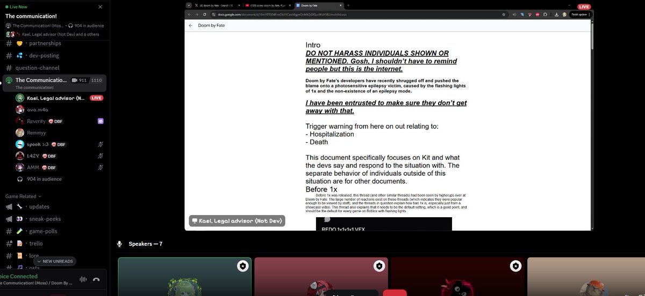The height and width of the screenshot is (296, 645).
Task: Open browser tab search dropdown in stream
Action: click(189, 5)
